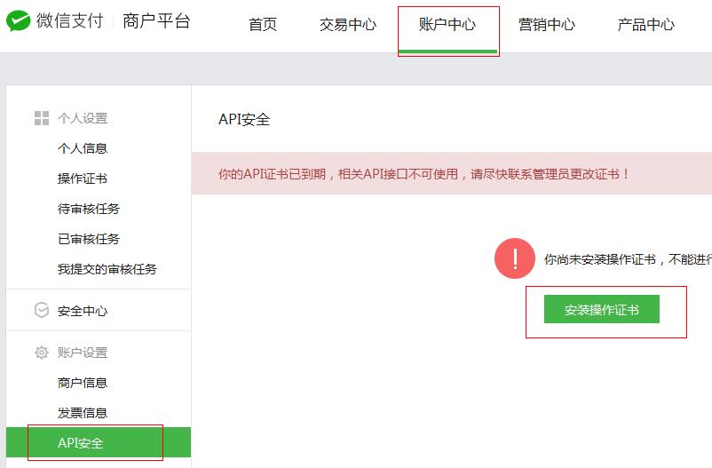Click the 个人设置 grid icon
This screenshot has width=712, height=468.
click(42, 118)
